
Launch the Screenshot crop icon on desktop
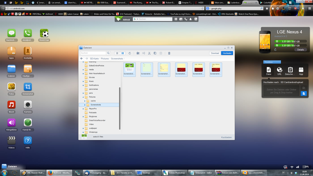(x=28, y=87)
